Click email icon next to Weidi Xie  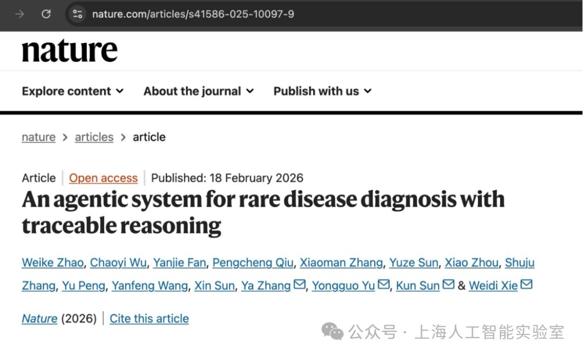coord(526,285)
